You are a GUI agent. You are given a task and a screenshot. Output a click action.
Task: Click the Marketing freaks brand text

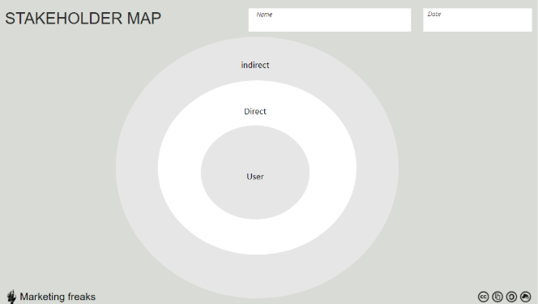point(58,297)
